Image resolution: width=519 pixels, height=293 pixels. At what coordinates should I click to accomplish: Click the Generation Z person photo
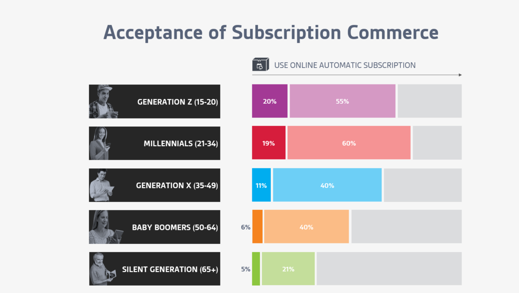coord(103,101)
